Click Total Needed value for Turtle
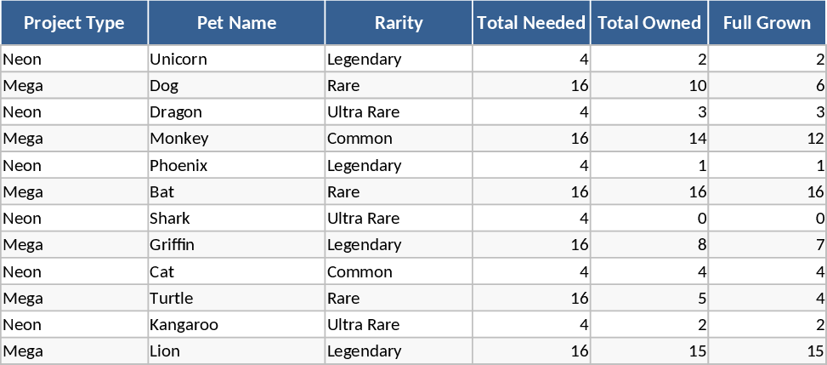The width and height of the screenshot is (827, 365). click(531, 299)
